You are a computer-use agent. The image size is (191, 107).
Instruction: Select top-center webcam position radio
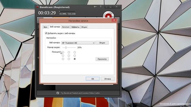[69, 52]
